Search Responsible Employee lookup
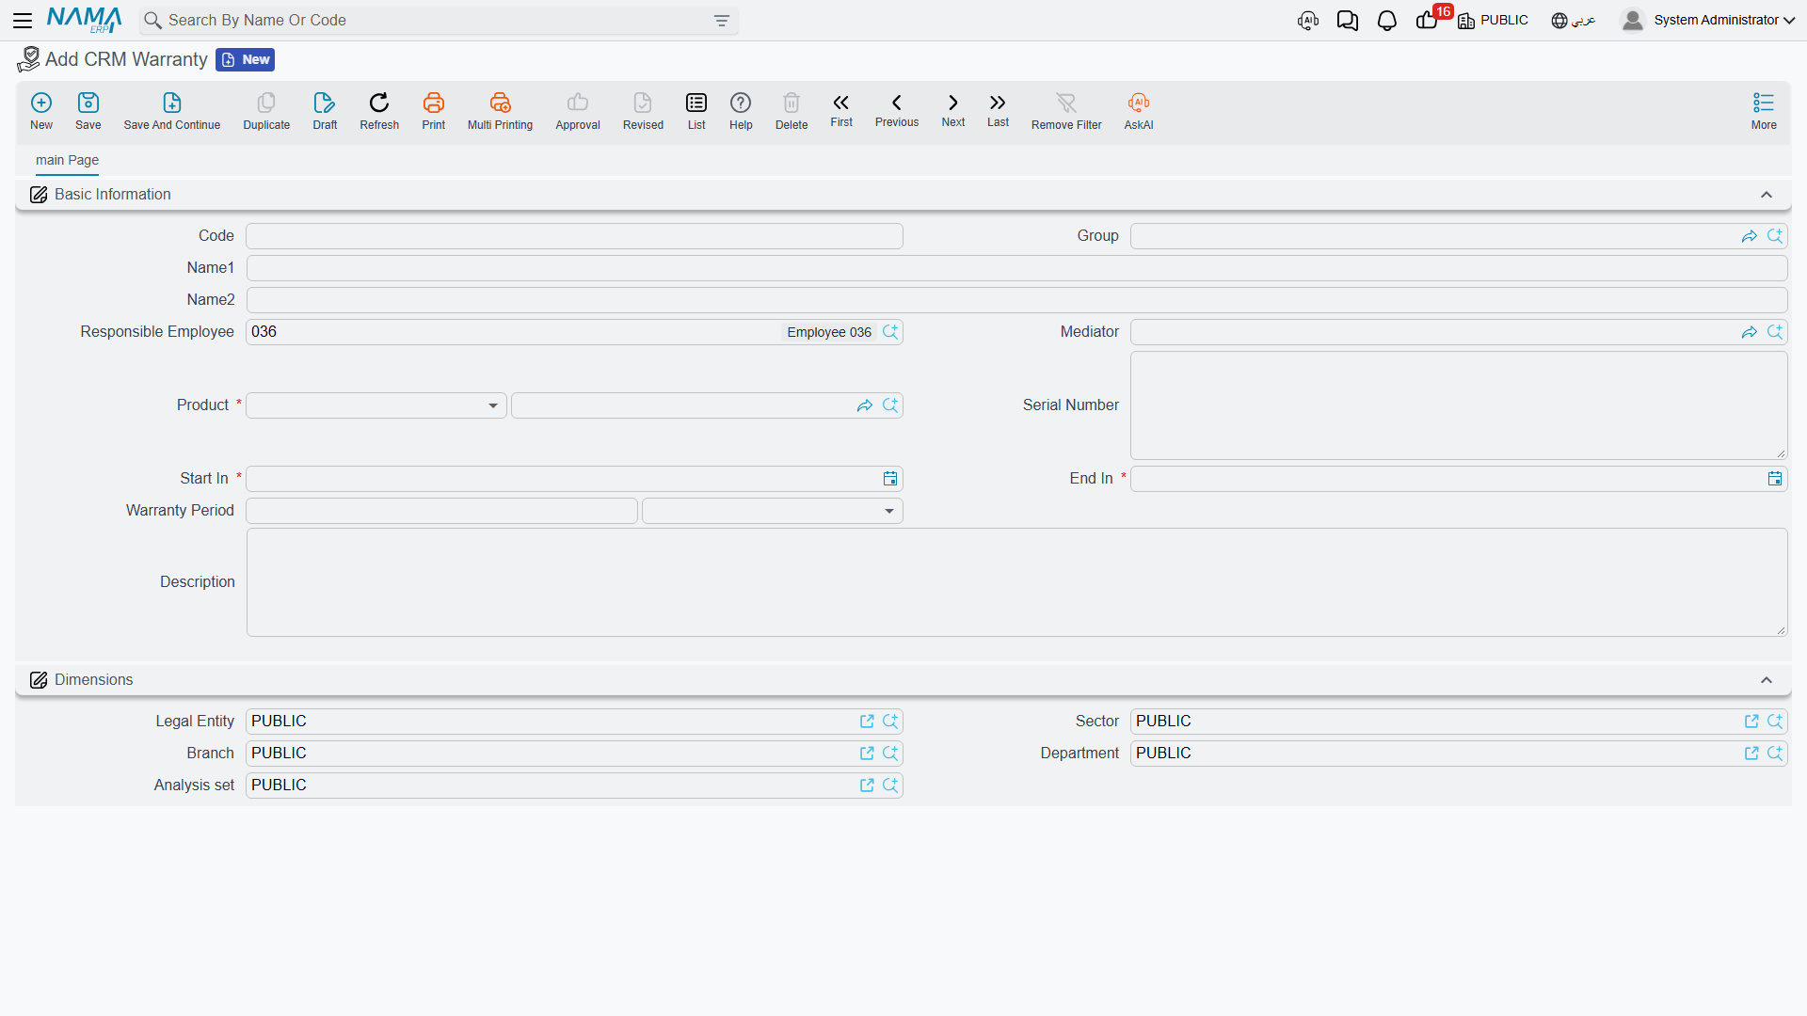The image size is (1807, 1016). 890,332
